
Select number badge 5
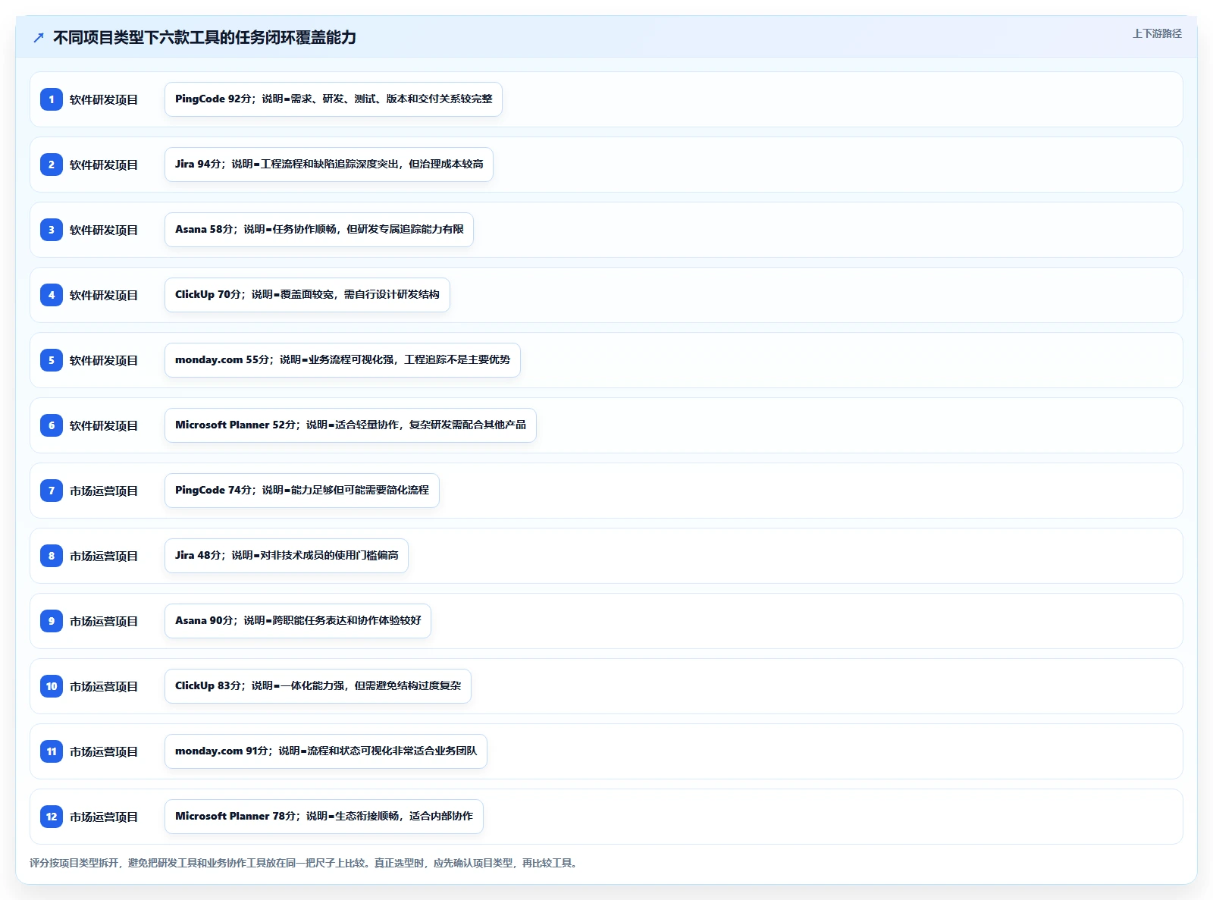pos(52,360)
